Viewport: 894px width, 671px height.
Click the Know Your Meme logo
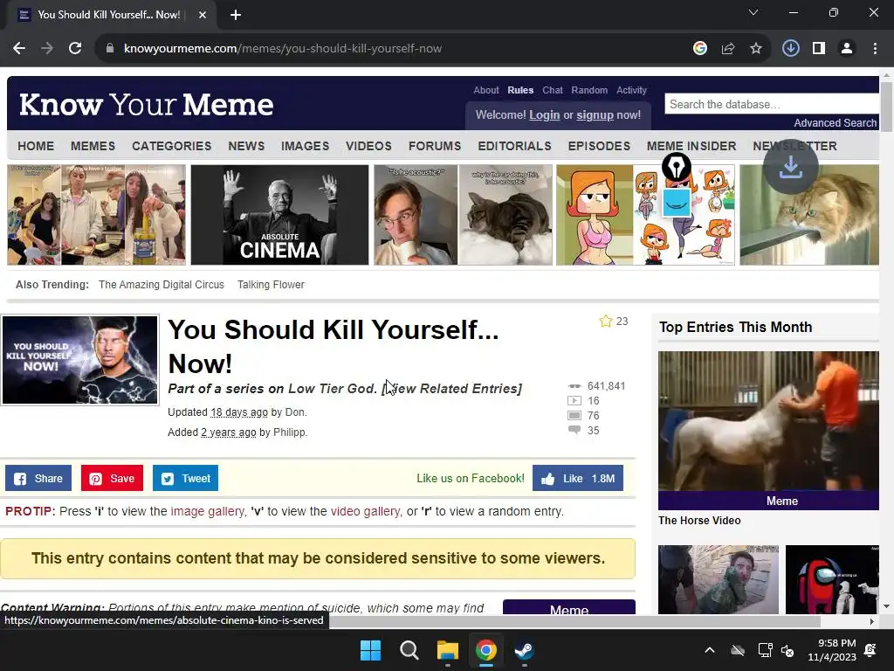pos(147,105)
